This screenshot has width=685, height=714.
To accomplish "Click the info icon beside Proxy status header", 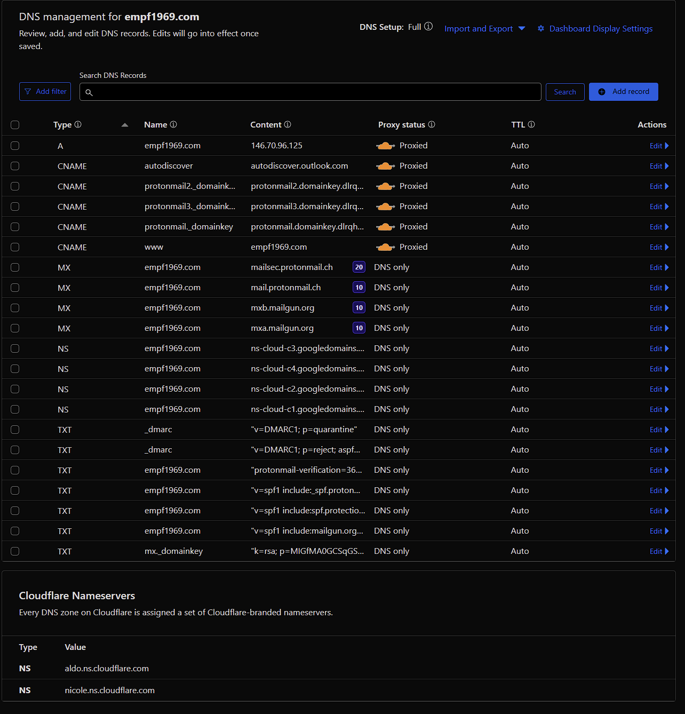I will [432, 124].
